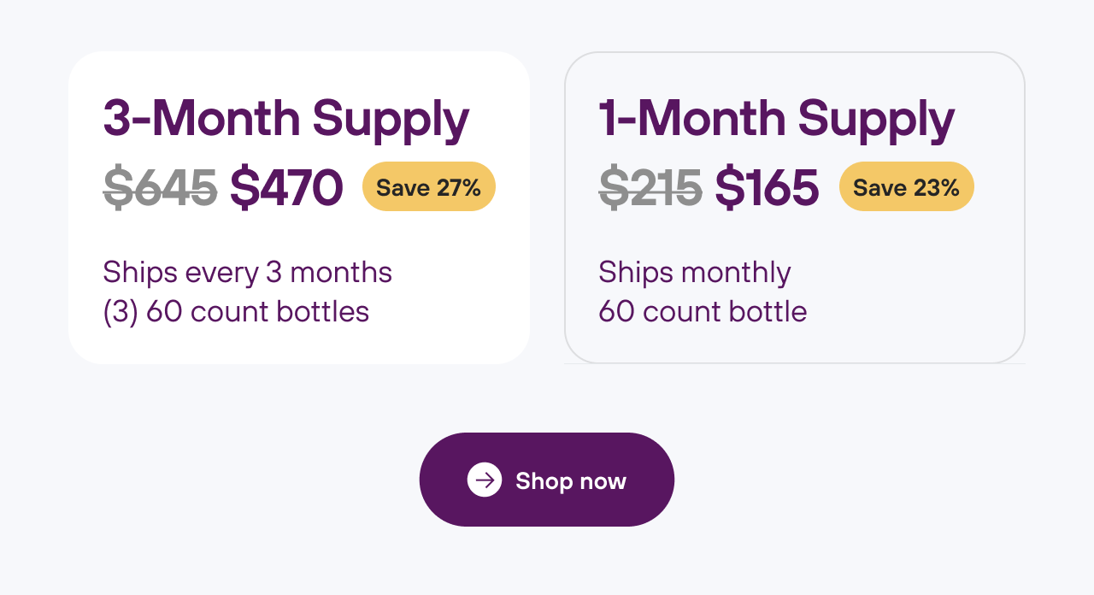Click the arrow icon inside Shop now button
1094x595 pixels.
(485, 480)
